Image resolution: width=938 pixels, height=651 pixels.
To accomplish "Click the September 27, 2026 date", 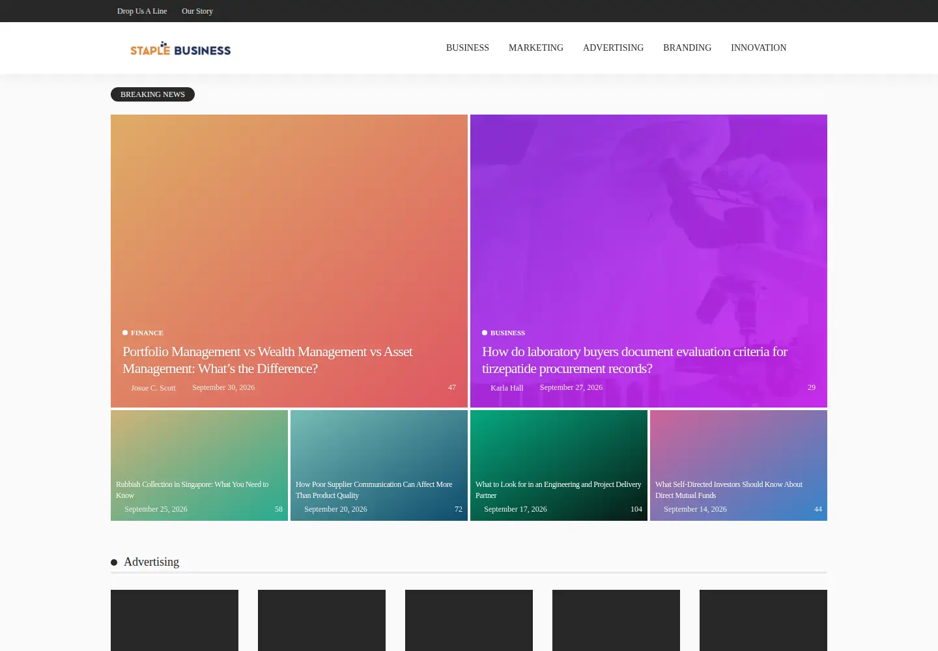I will [571, 387].
